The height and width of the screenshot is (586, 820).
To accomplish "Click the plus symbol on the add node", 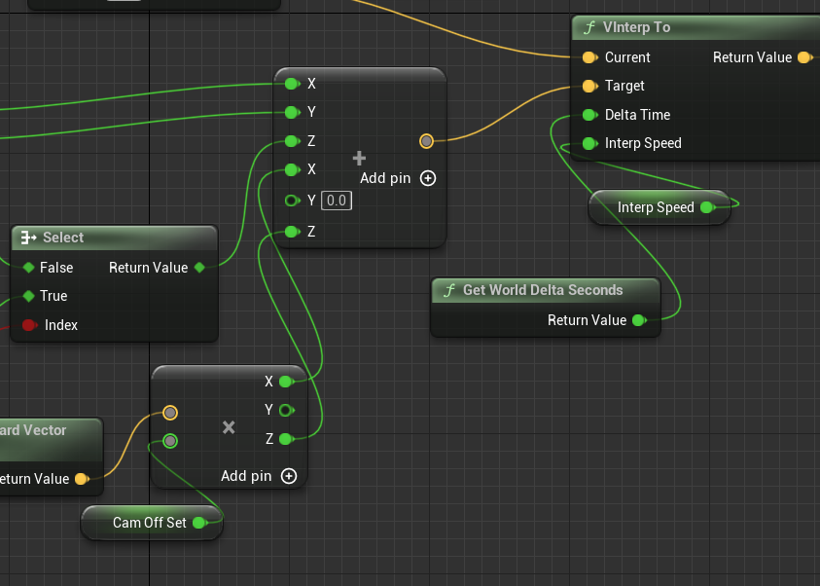I will point(359,158).
